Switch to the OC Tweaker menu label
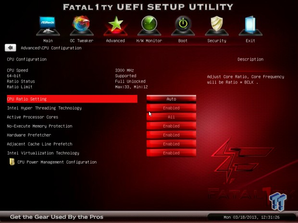The height and width of the screenshot is (223, 298). pyautogui.click(x=82, y=41)
